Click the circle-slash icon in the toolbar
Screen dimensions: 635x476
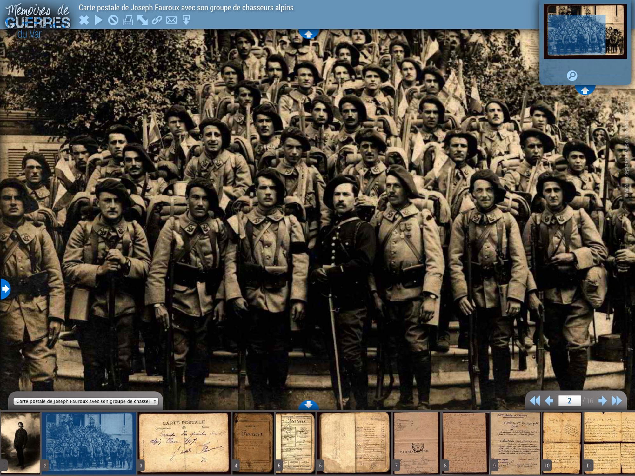(x=113, y=20)
